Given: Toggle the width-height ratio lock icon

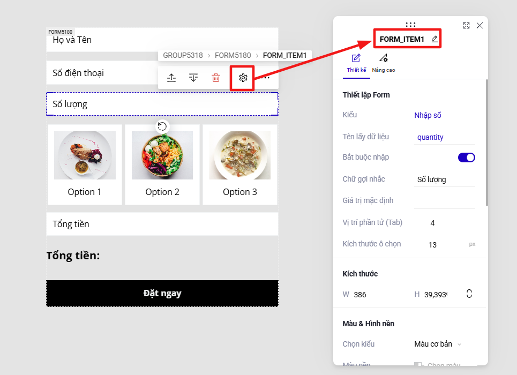Looking at the screenshot, I should click(469, 294).
